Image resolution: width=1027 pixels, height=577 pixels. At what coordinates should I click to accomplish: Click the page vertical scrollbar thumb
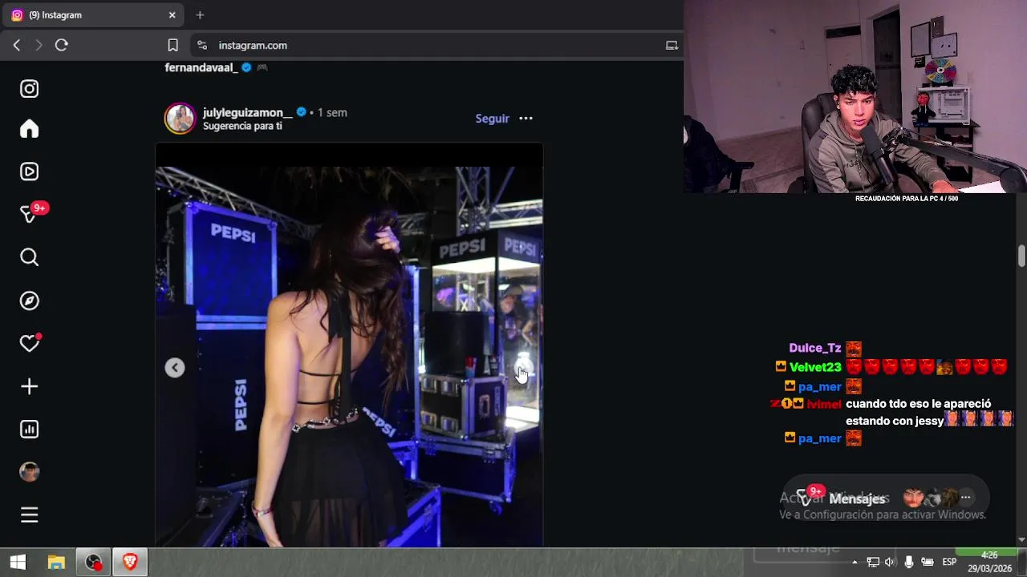click(1021, 256)
